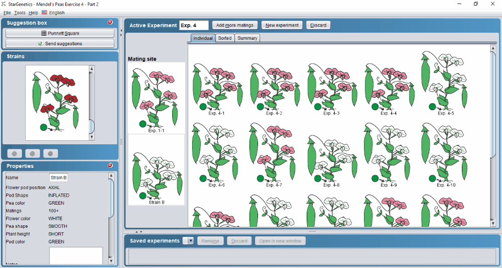The height and width of the screenshot is (268, 502).
Task: Click the red icon on Properties panel header
Action: (110, 165)
